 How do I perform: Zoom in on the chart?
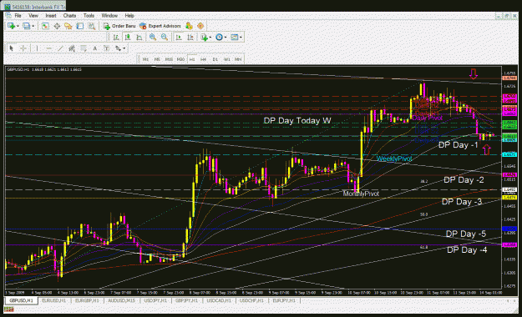[x=153, y=38]
